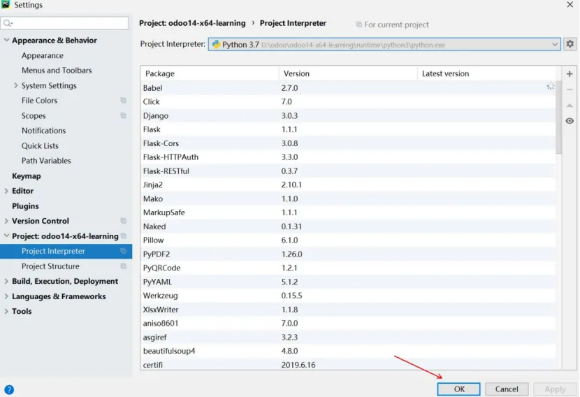
Task: Select the Werkzeug package row
Action: coord(348,296)
